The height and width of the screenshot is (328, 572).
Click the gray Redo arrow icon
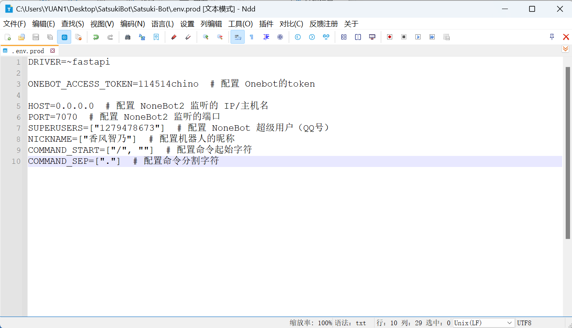coord(110,37)
